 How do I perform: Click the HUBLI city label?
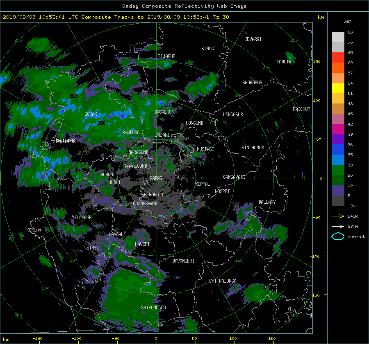pos(114,182)
